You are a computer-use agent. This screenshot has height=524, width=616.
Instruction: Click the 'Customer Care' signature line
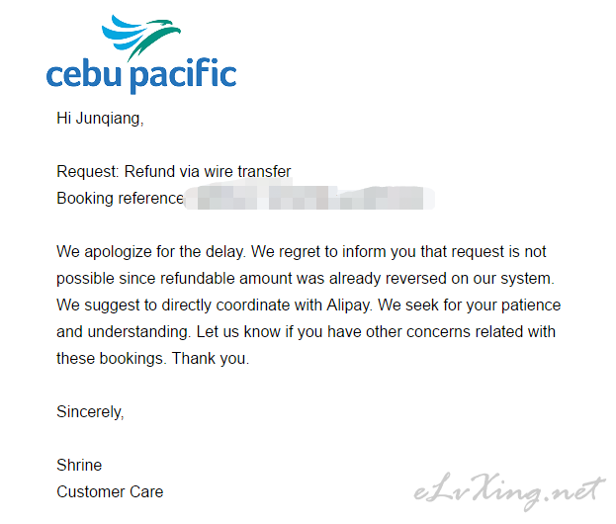110,492
